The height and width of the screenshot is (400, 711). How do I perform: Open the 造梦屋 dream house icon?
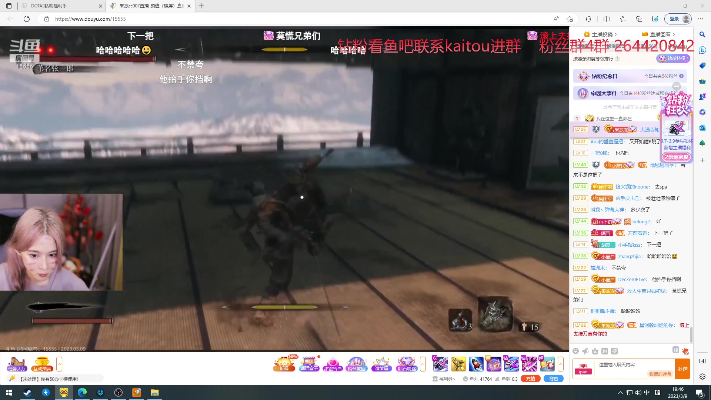click(x=381, y=364)
